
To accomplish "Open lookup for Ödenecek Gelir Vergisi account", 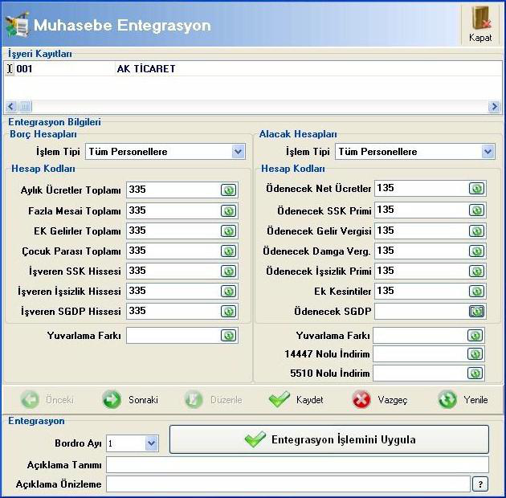I will tap(476, 231).
